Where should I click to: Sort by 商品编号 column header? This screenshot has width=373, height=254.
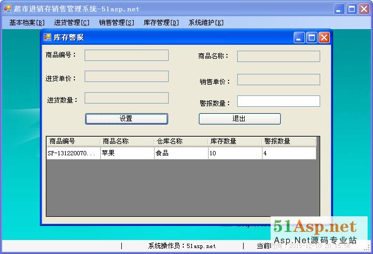click(x=73, y=141)
